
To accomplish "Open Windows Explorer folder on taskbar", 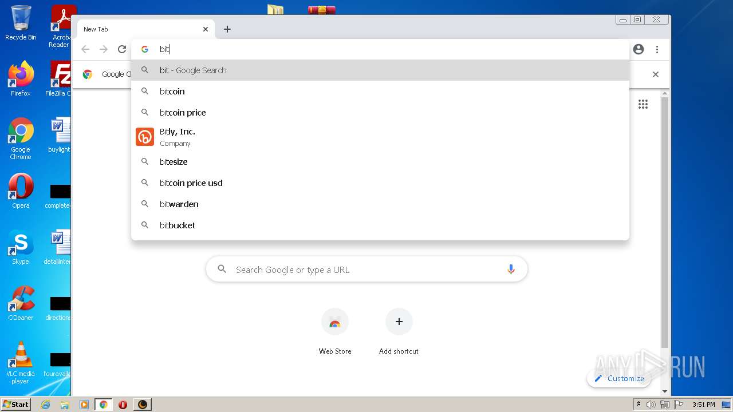I will [x=65, y=405].
